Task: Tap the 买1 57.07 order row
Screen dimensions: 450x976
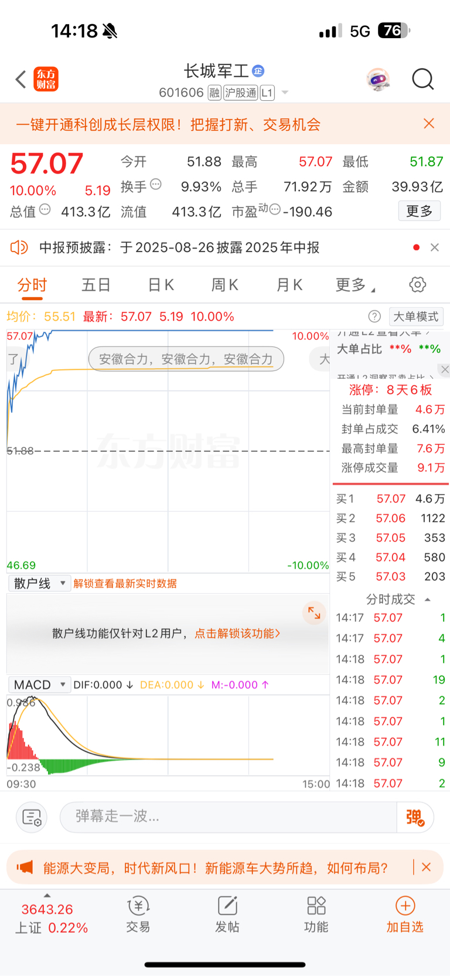Action: point(390,499)
